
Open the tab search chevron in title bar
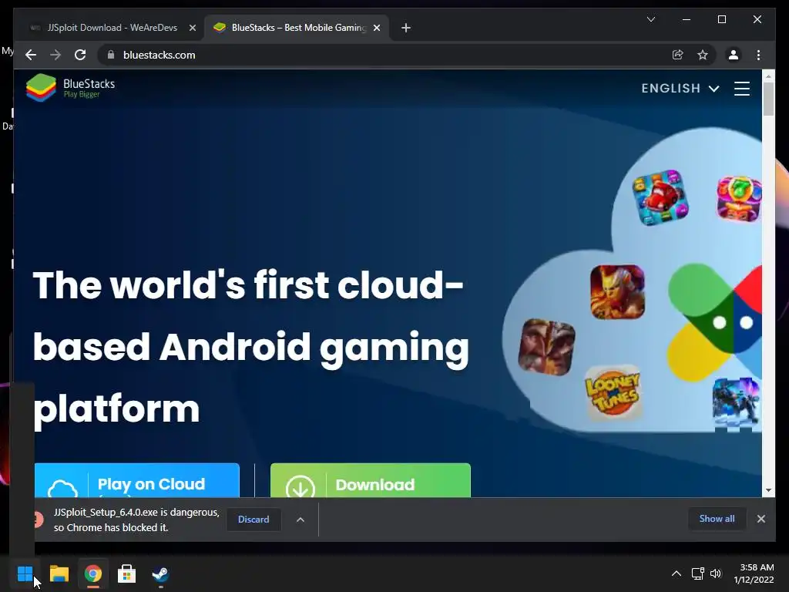coord(650,19)
